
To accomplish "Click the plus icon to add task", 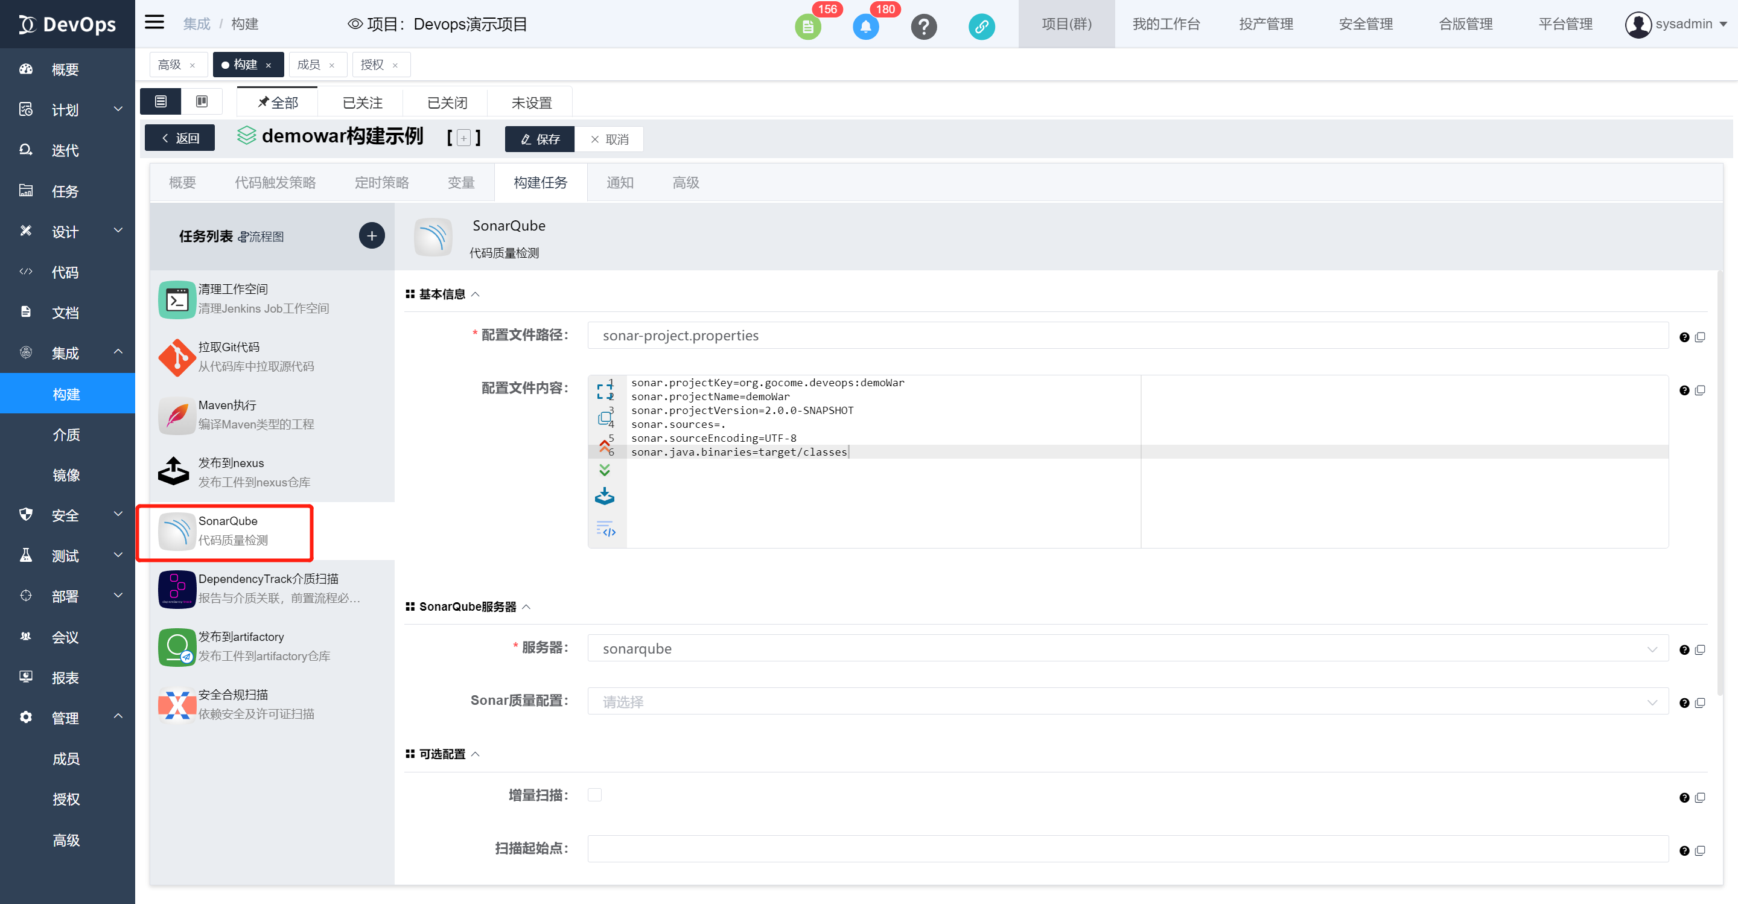I will 371,236.
